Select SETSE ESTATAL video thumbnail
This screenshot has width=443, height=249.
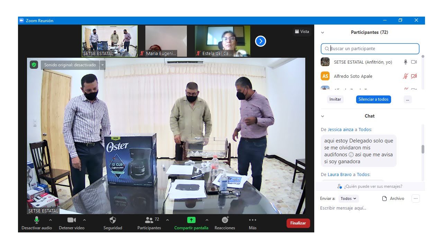[x=110, y=41]
